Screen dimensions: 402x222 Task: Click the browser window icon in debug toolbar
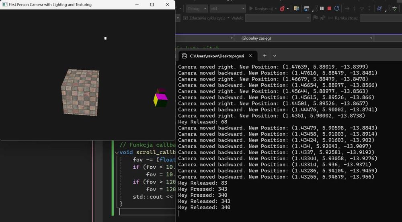(x=307, y=8)
